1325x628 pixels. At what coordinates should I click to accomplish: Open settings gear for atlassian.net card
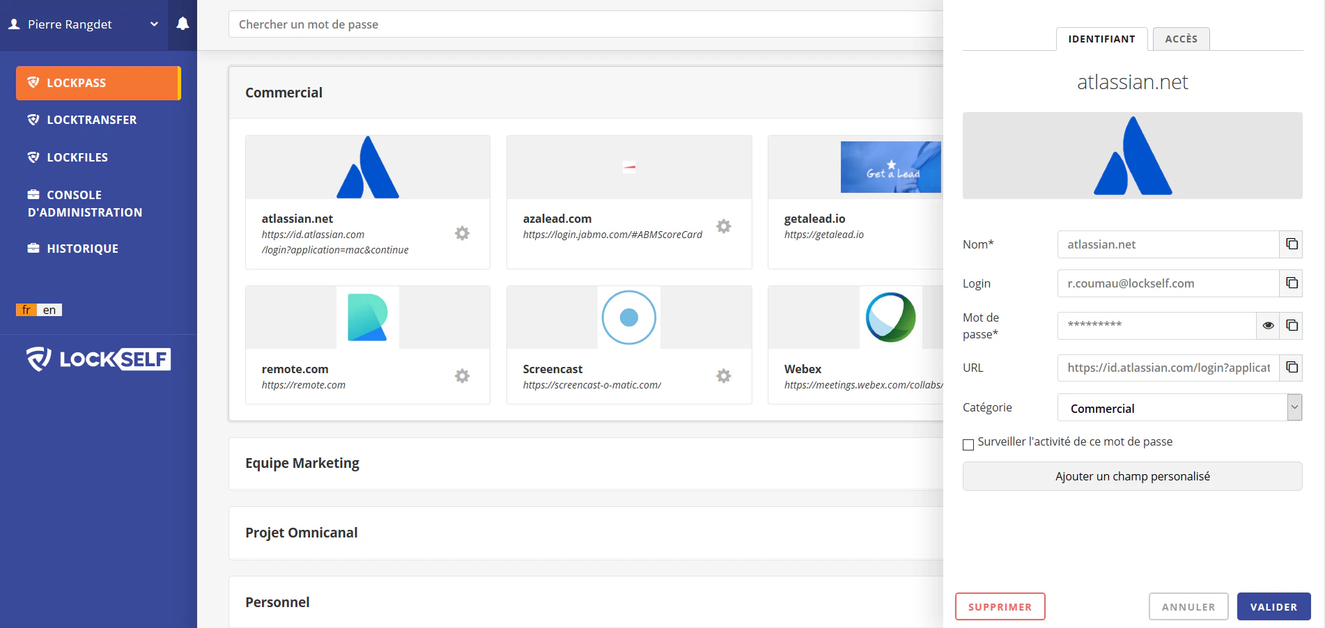[462, 233]
